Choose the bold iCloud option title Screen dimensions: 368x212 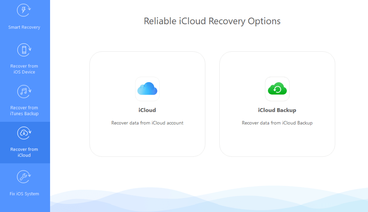click(147, 110)
